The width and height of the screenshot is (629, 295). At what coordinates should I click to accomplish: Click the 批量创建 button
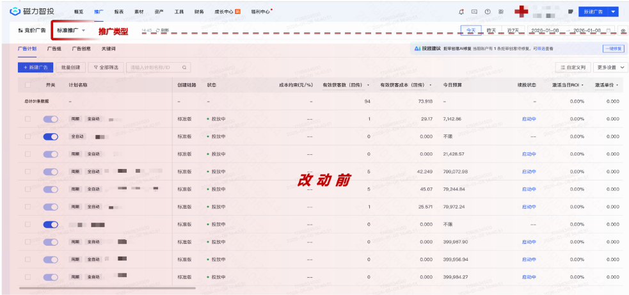click(71, 67)
